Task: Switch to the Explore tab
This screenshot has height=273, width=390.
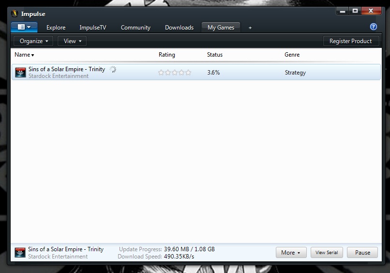Action: click(56, 28)
